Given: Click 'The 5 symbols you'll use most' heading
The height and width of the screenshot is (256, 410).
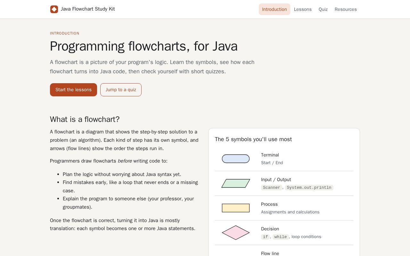Looking at the screenshot, I should click(x=253, y=139).
